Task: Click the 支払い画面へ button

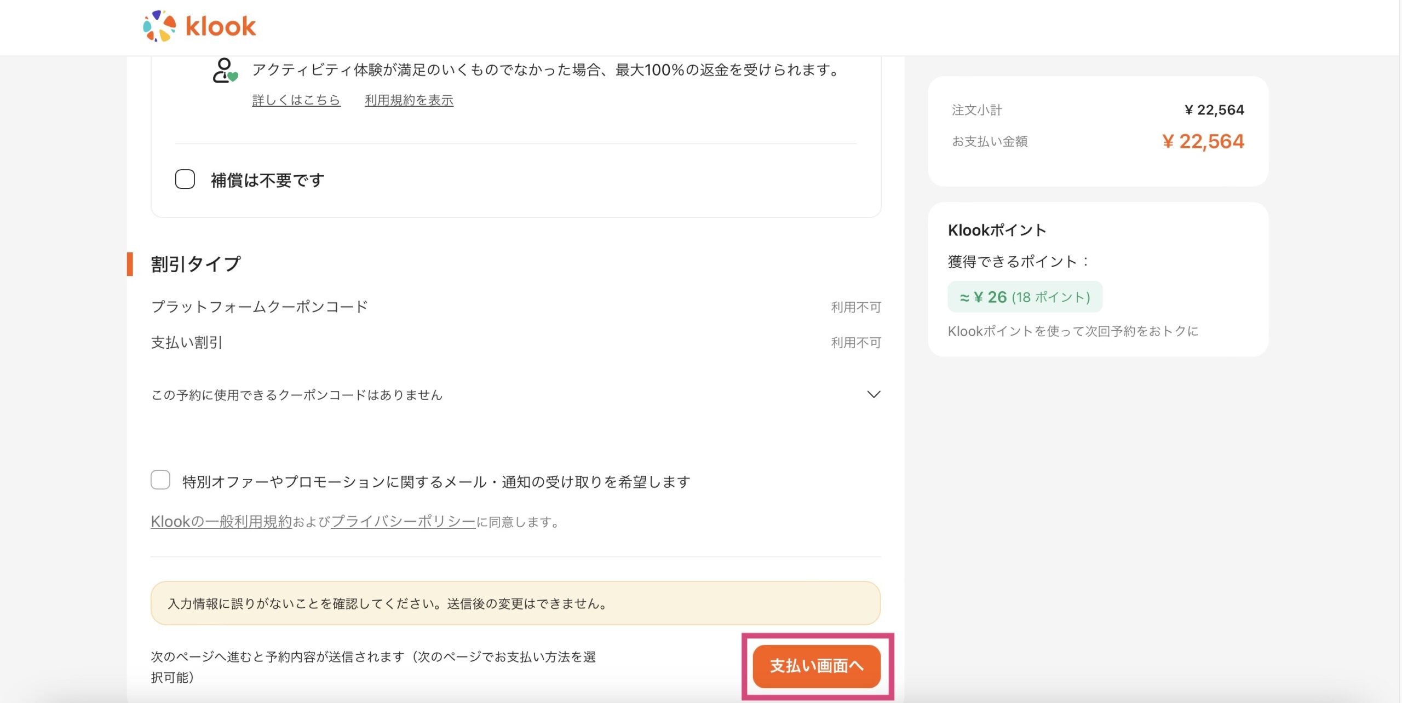Action: 817,666
